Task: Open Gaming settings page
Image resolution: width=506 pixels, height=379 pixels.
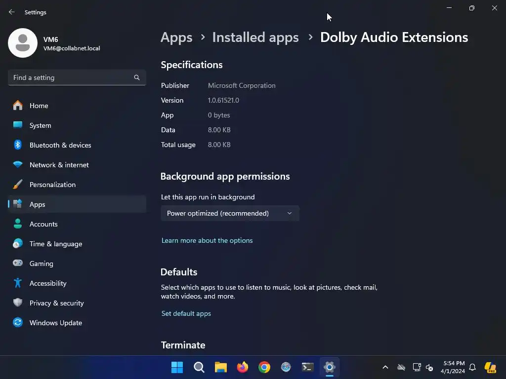Action: click(77, 264)
